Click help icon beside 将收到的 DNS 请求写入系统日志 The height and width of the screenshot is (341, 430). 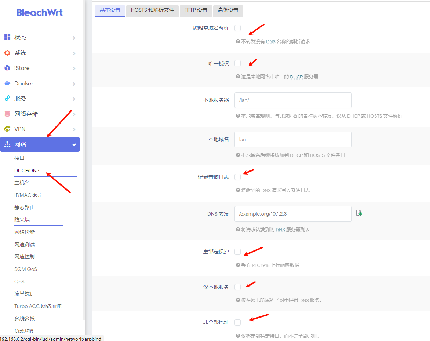click(x=238, y=190)
